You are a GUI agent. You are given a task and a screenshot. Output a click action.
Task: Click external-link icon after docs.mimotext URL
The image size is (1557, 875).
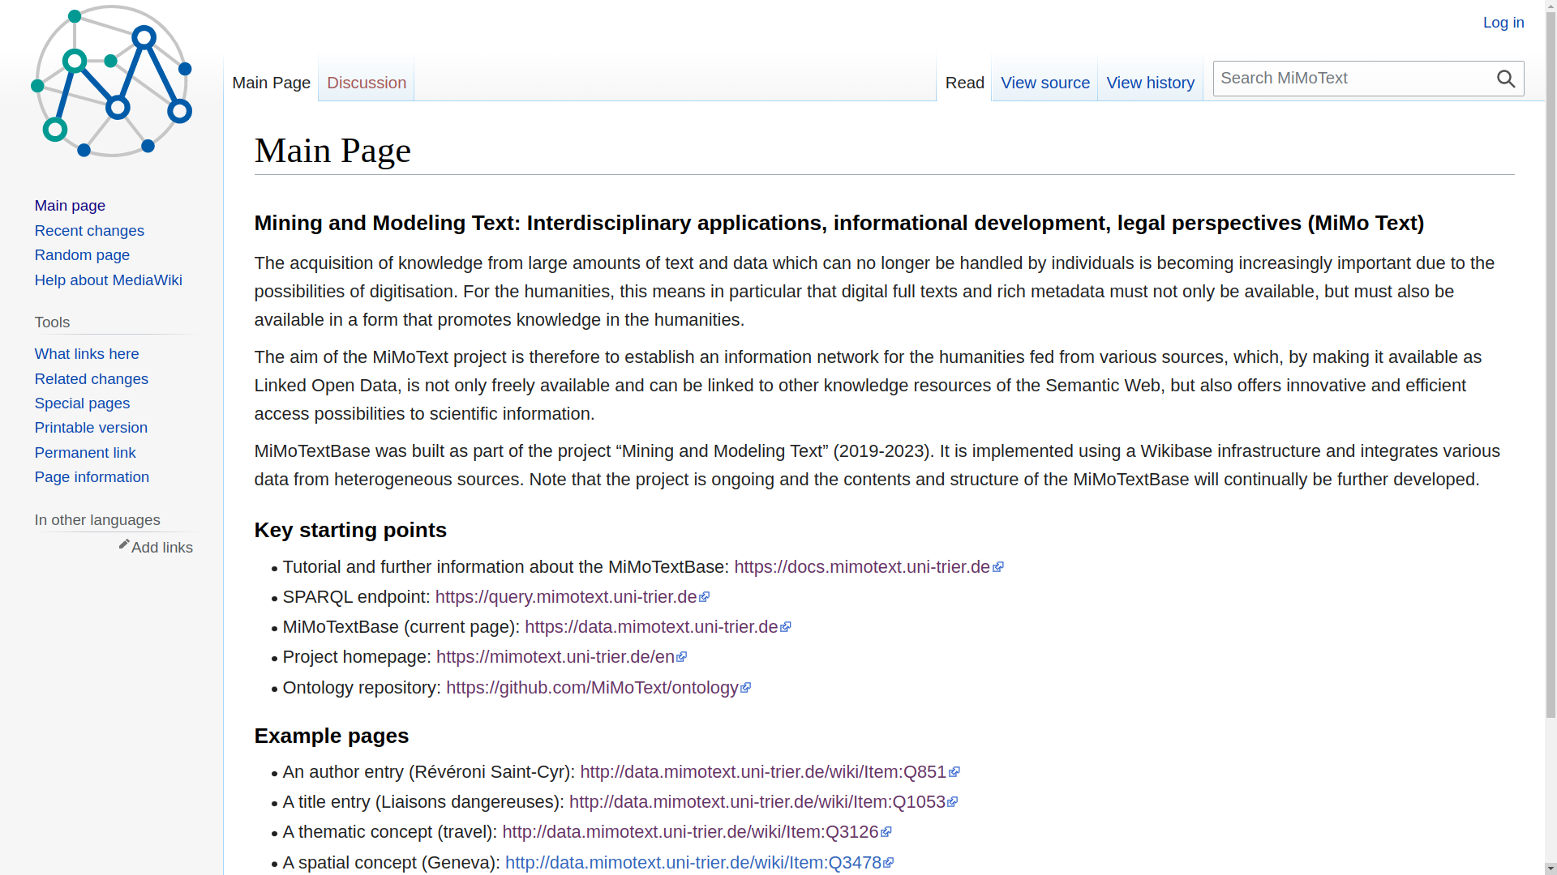pos(998,567)
